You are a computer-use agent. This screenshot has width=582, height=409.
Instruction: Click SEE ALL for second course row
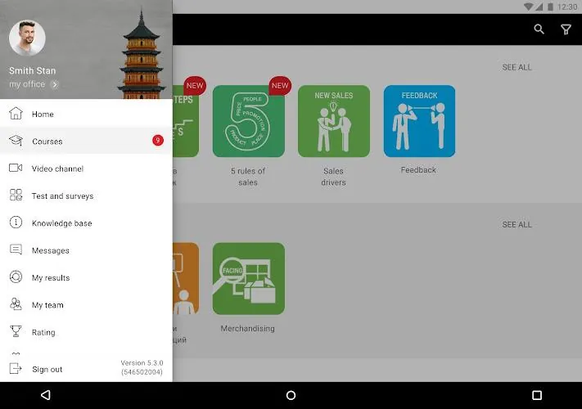(517, 224)
